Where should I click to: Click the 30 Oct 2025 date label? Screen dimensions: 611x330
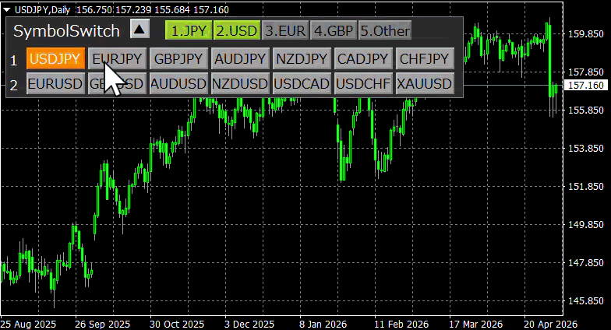click(177, 324)
